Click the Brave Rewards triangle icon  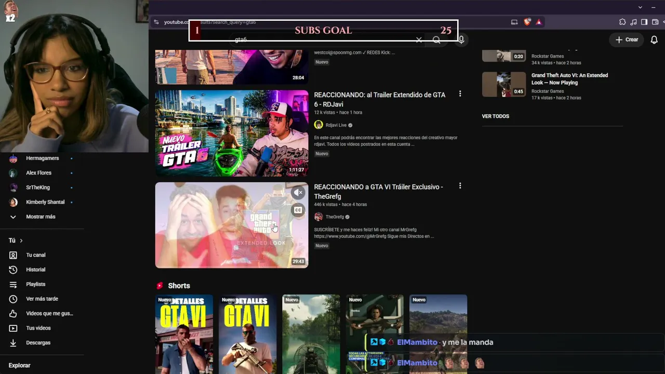tap(539, 22)
